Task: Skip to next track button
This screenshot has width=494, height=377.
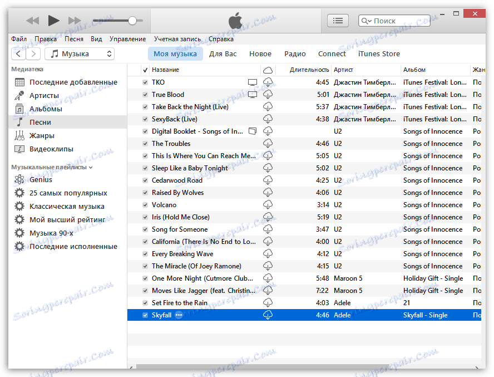Action: coord(75,21)
